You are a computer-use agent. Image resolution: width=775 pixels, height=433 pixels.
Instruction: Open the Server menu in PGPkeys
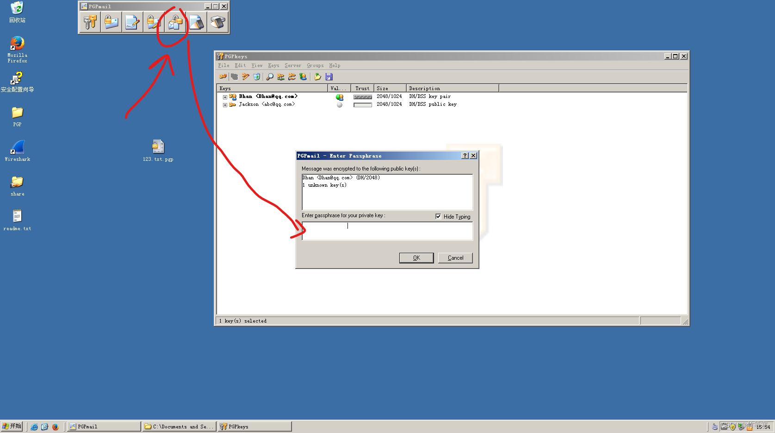(x=293, y=66)
